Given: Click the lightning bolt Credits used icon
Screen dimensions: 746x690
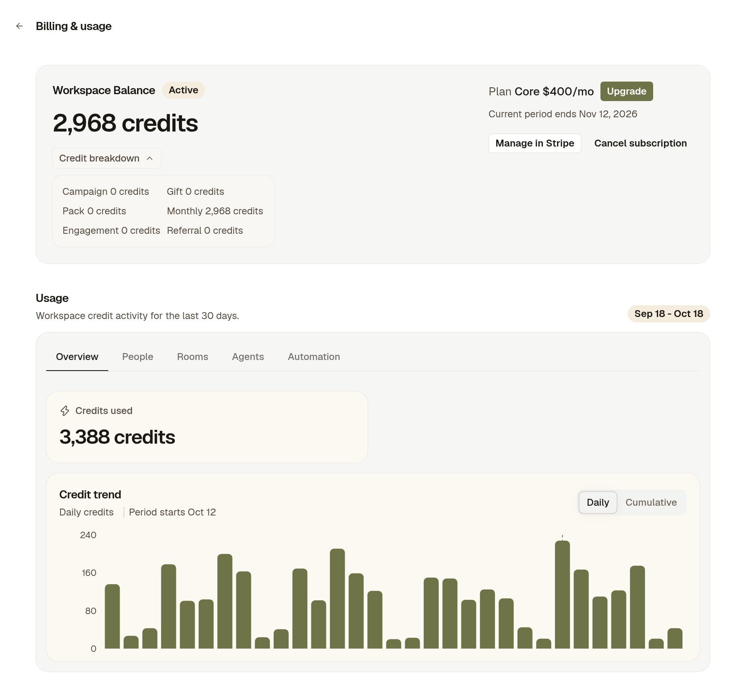Looking at the screenshot, I should coord(65,411).
